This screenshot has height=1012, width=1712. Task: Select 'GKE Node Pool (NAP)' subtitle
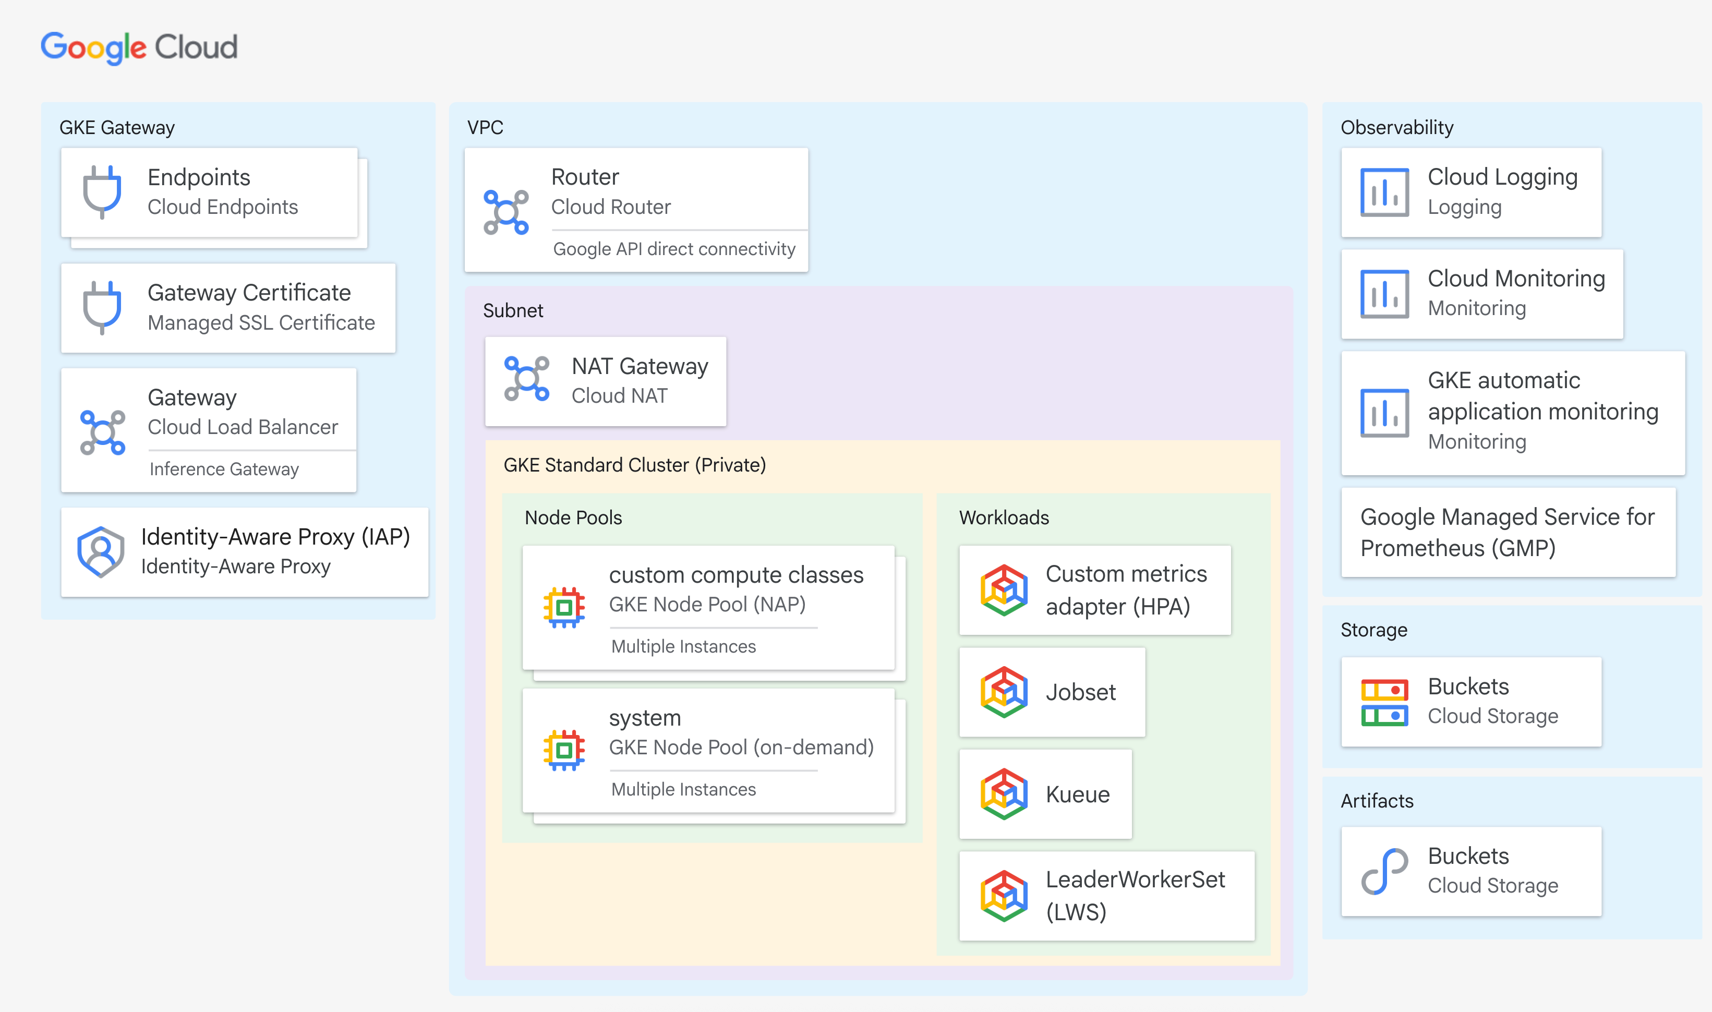point(707,604)
